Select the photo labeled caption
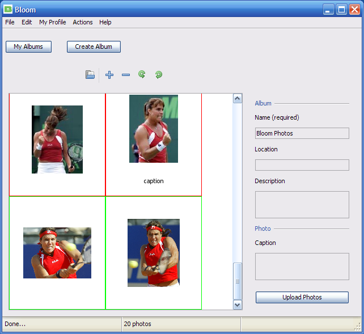The height and width of the screenshot is (334, 364). pyautogui.click(x=154, y=129)
